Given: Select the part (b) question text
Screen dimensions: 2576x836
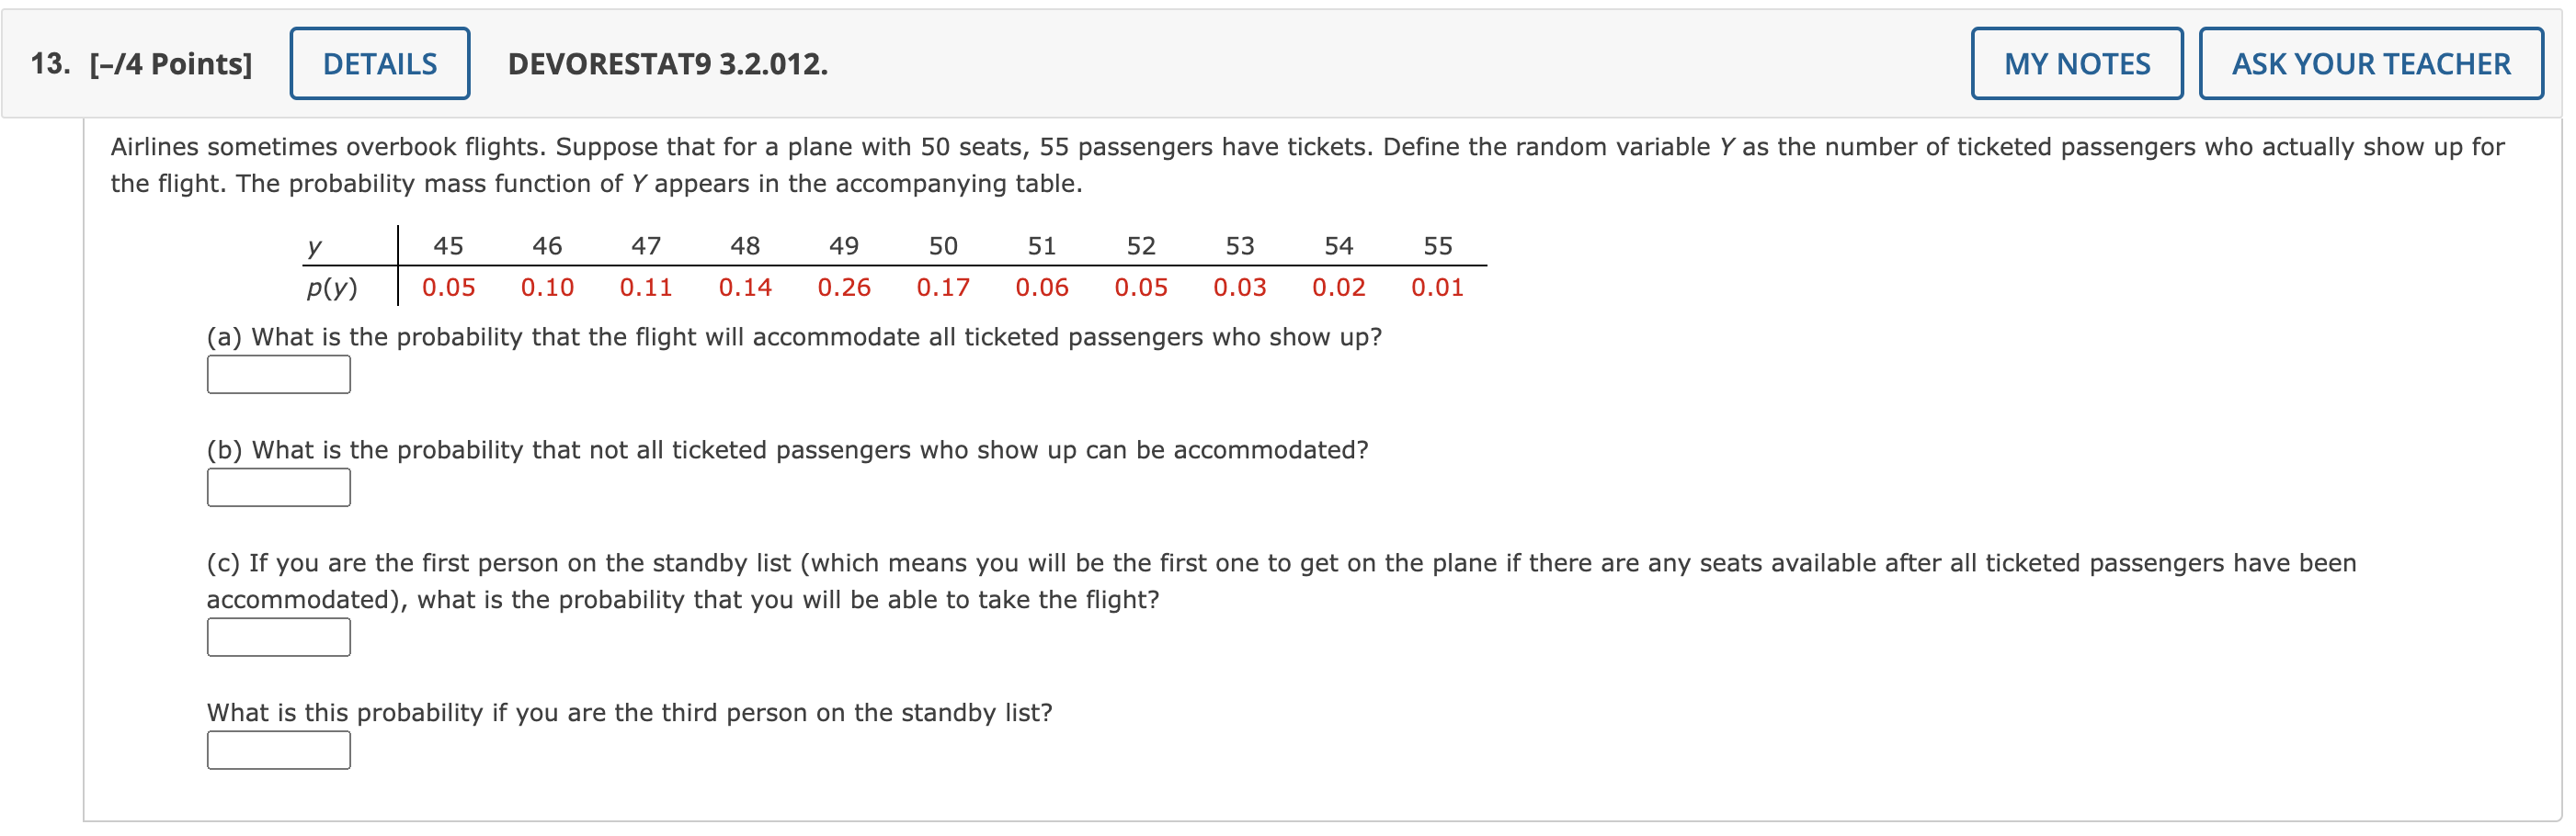Looking at the screenshot, I should pos(787,448).
